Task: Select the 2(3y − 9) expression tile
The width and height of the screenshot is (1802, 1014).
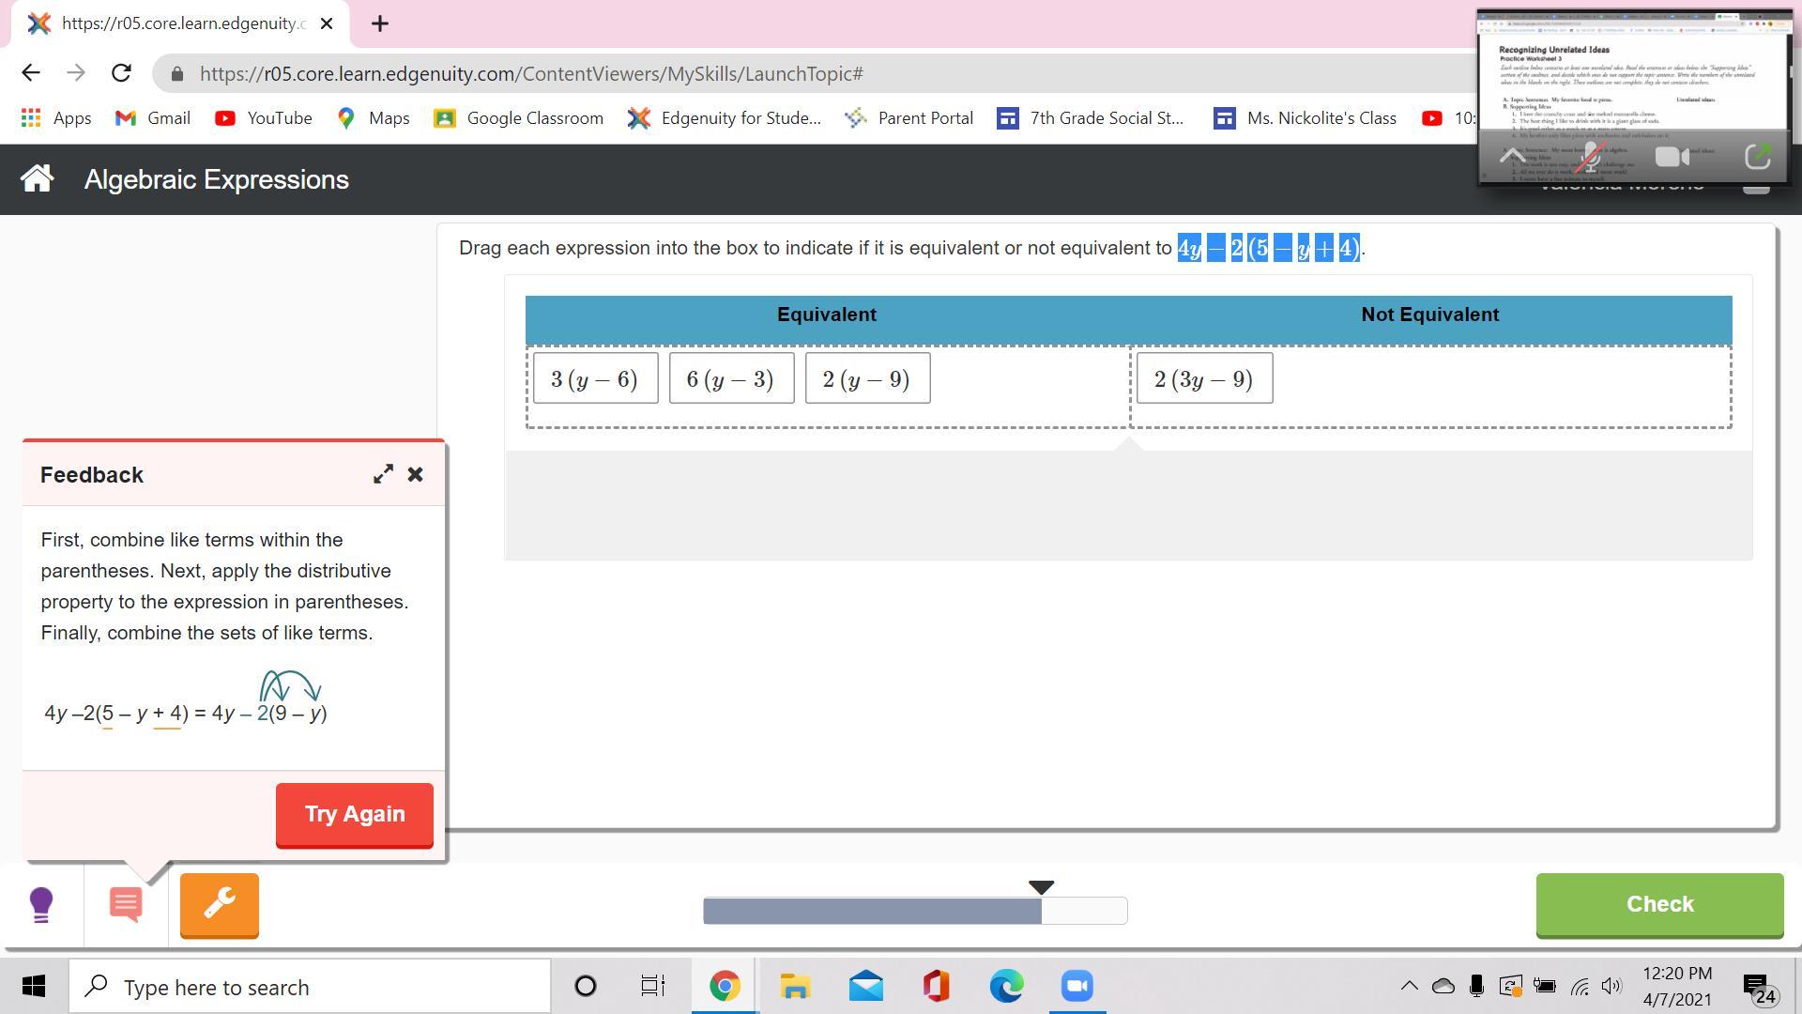Action: [1203, 379]
